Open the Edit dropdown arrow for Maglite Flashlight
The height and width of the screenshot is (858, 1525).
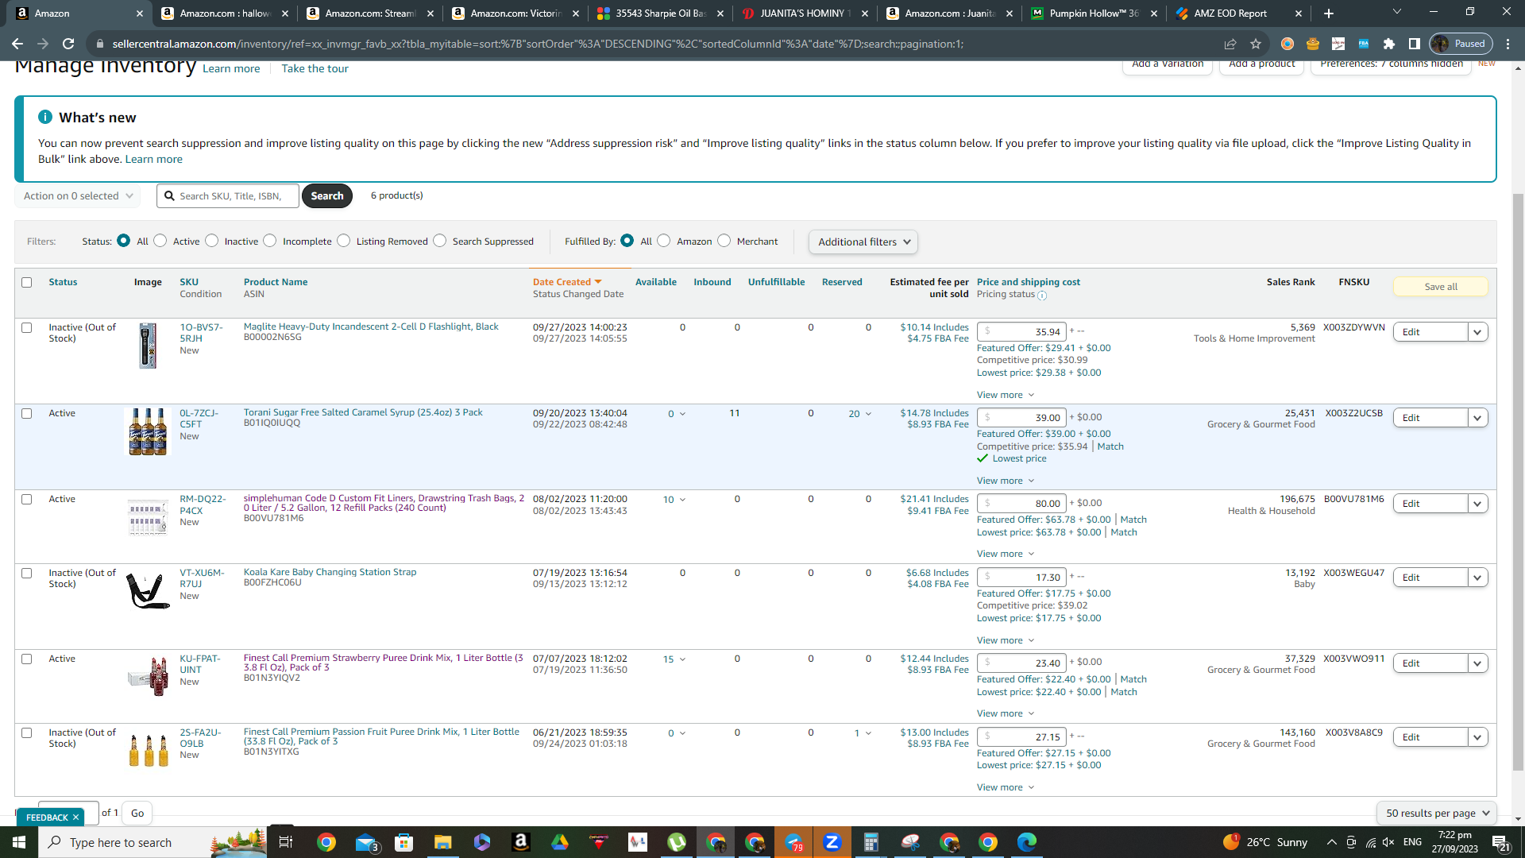pyautogui.click(x=1477, y=332)
